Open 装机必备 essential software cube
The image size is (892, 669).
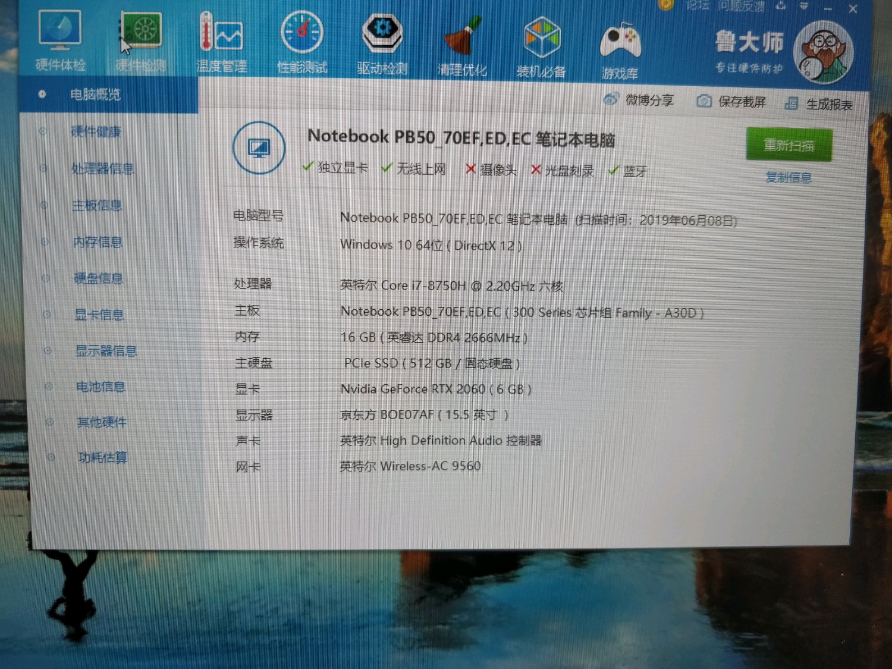point(541,48)
